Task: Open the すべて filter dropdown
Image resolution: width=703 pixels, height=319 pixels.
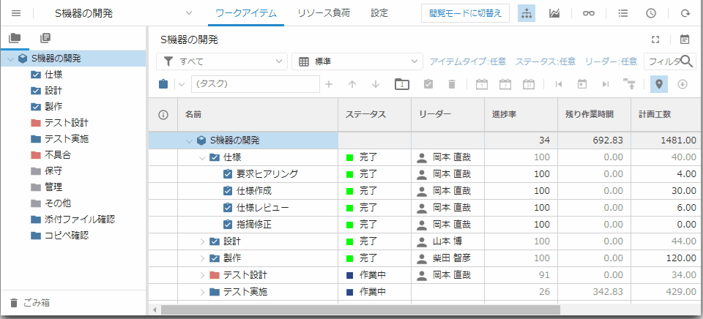Action: [x=222, y=61]
